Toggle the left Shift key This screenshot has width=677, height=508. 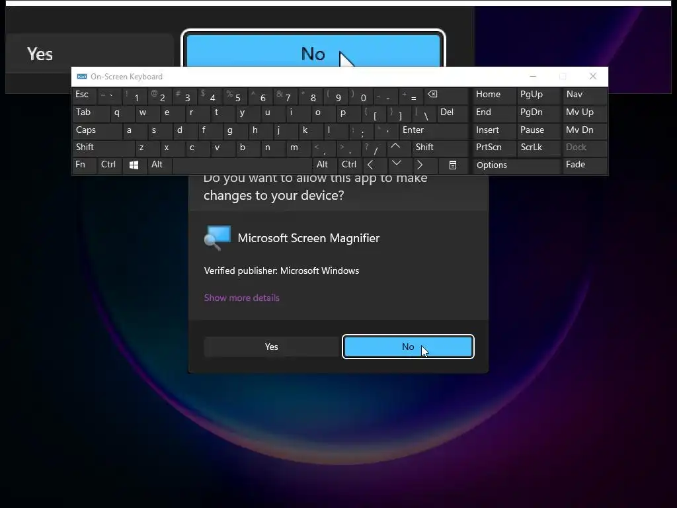coord(102,148)
